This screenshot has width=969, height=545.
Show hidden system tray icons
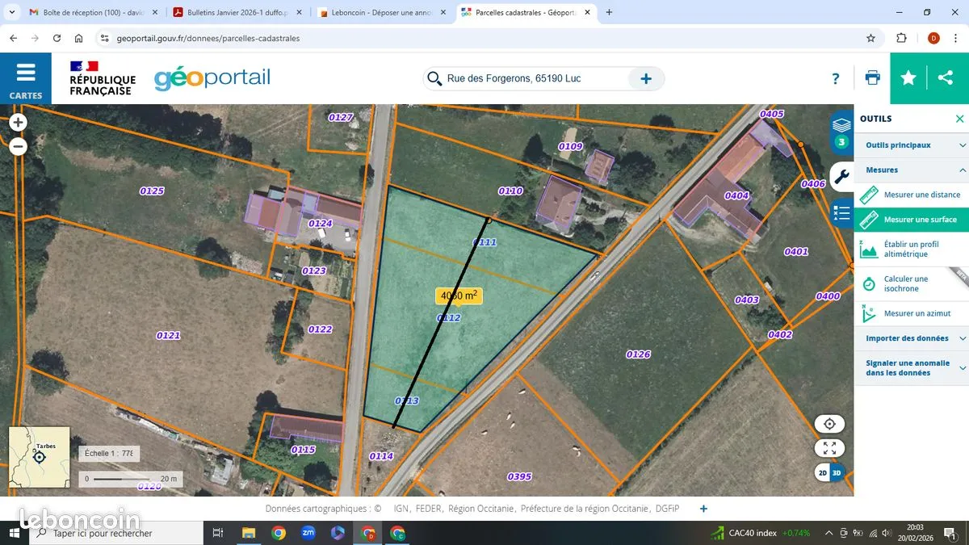point(828,533)
